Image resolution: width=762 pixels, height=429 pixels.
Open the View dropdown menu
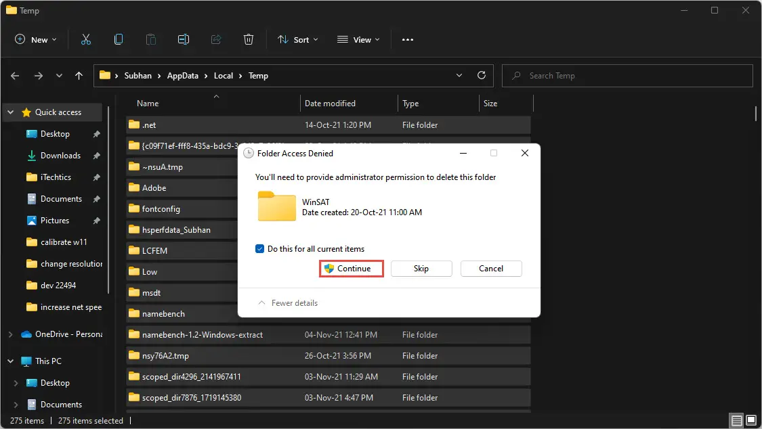click(358, 40)
